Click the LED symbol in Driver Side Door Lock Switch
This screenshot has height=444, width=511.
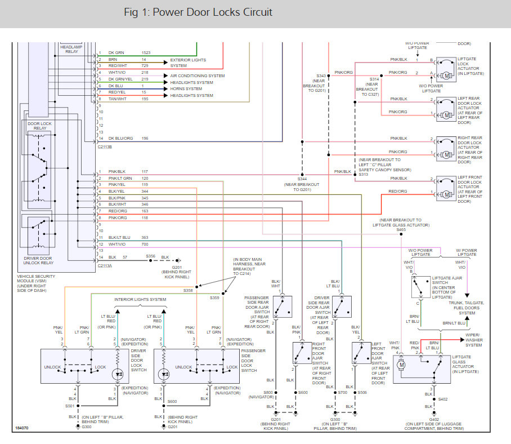pos(118,374)
